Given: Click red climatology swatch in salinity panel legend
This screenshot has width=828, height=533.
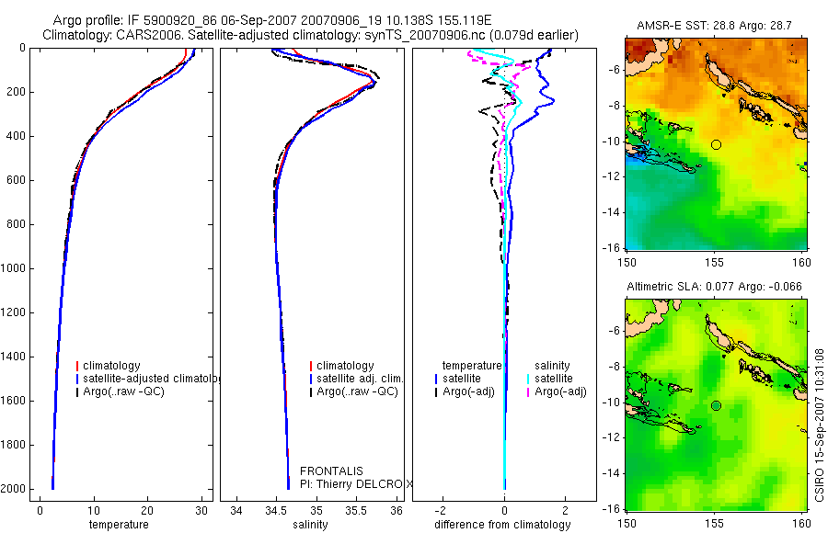Looking at the screenshot, I should 311,366.
